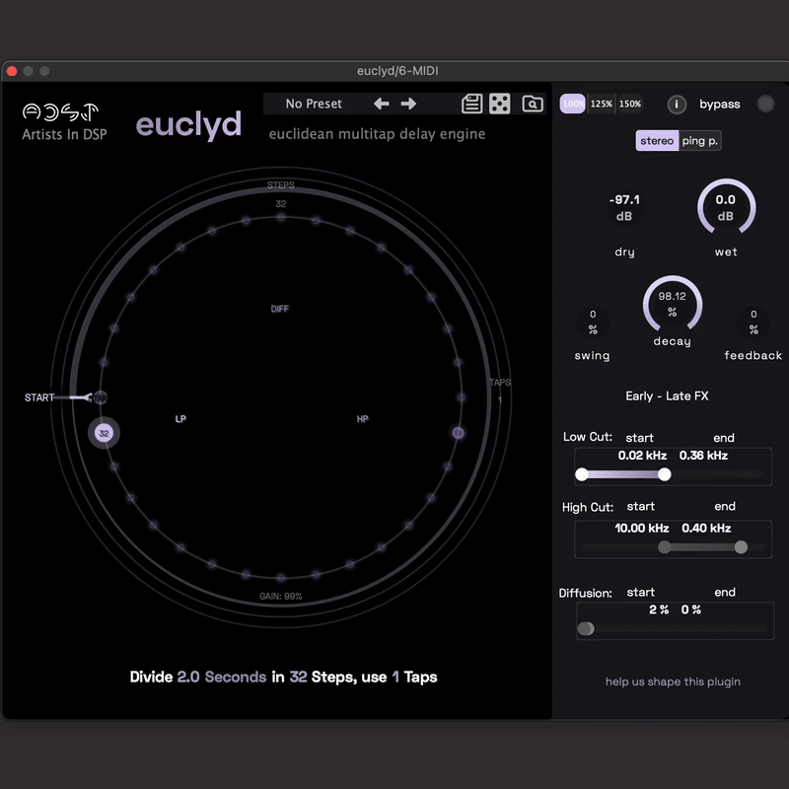
Task: Randomize settings with the dice icon
Action: pyautogui.click(x=500, y=104)
